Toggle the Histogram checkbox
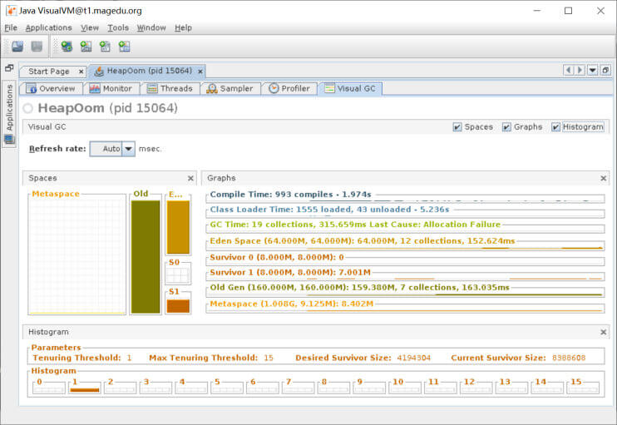Viewport: 617px width, 425px height. [x=555, y=126]
